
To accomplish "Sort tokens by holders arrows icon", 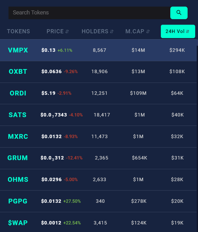I will 112,31.
